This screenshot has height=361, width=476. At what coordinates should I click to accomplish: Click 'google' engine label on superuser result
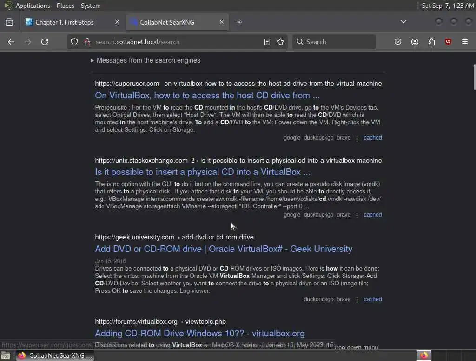[x=292, y=138]
